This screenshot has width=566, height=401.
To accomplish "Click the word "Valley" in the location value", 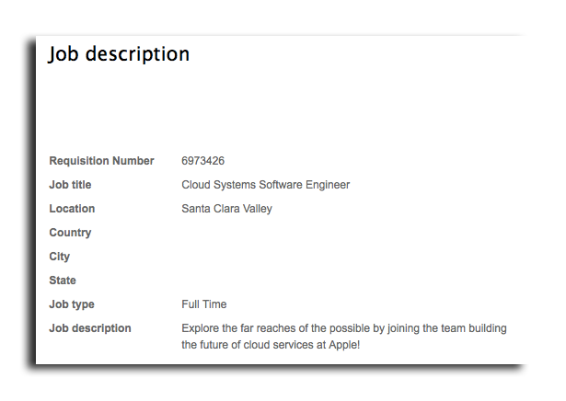I will pos(257,209).
